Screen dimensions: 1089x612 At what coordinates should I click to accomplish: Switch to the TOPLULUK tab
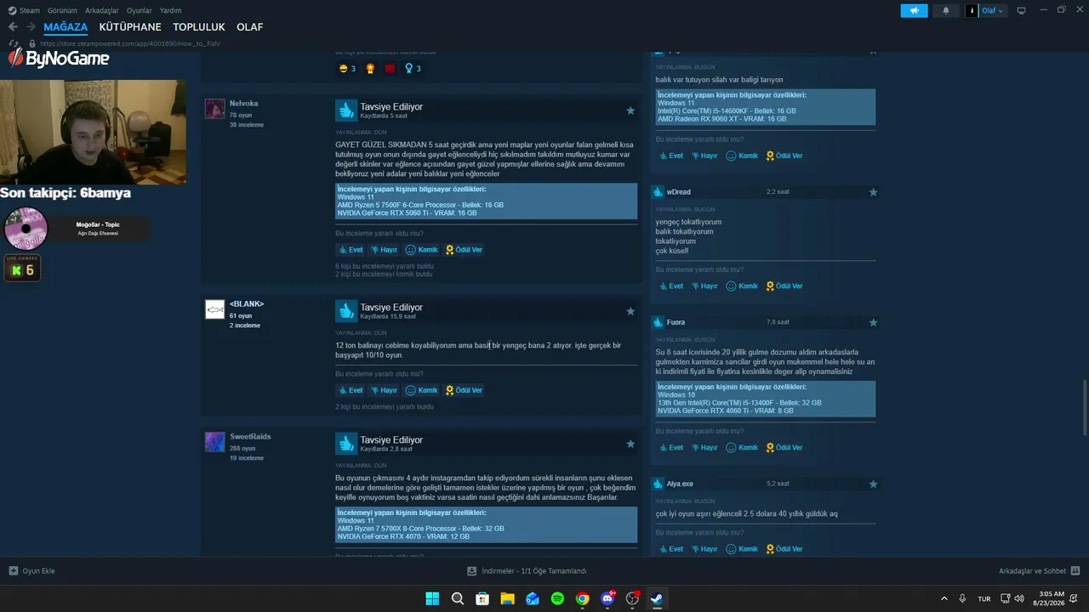pos(199,27)
